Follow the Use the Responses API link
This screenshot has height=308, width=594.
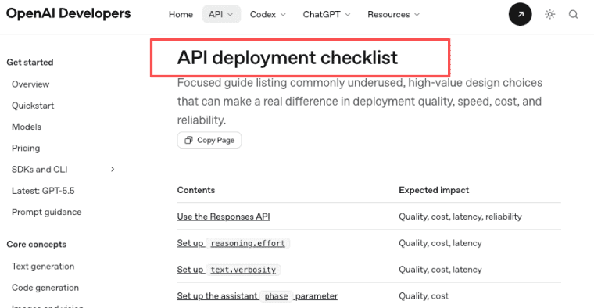[x=224, y=217]
